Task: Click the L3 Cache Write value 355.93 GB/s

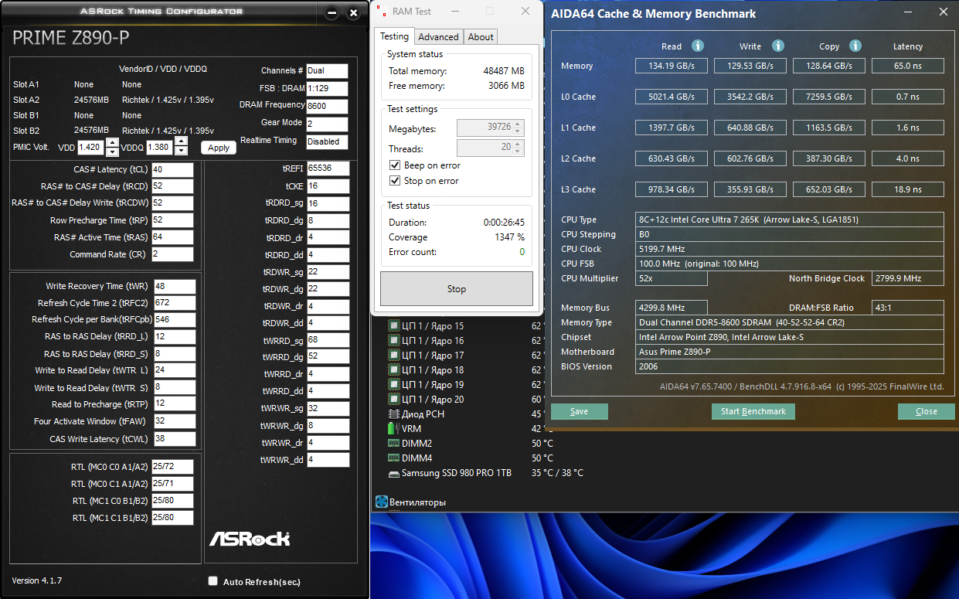Action: 750,189
